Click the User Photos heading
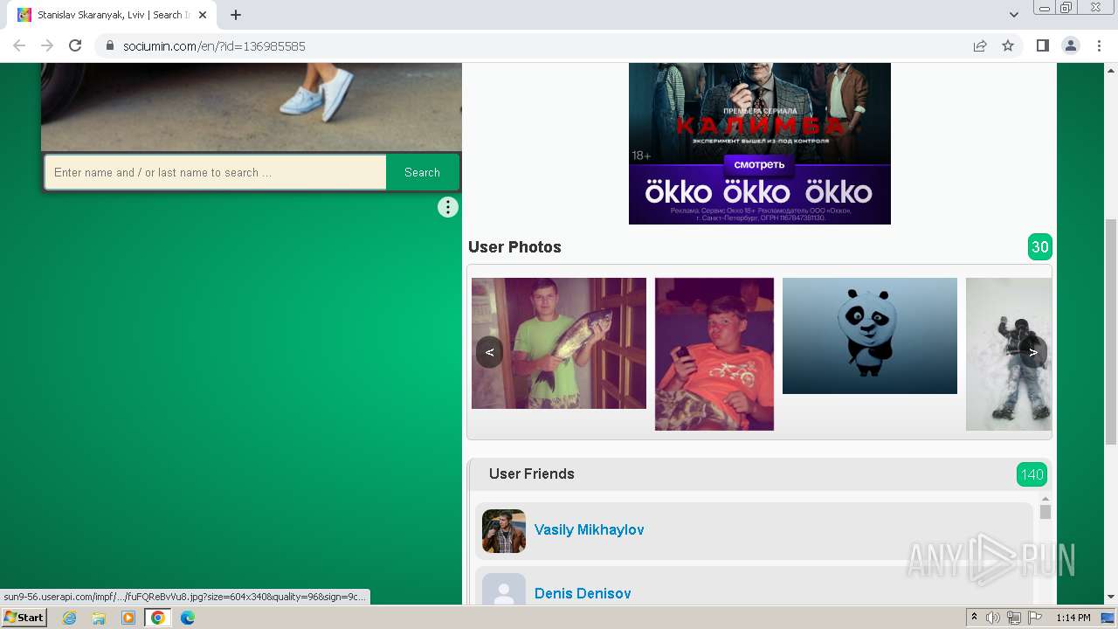Viewport: 1118px width, 629px height. pos(514,247)
